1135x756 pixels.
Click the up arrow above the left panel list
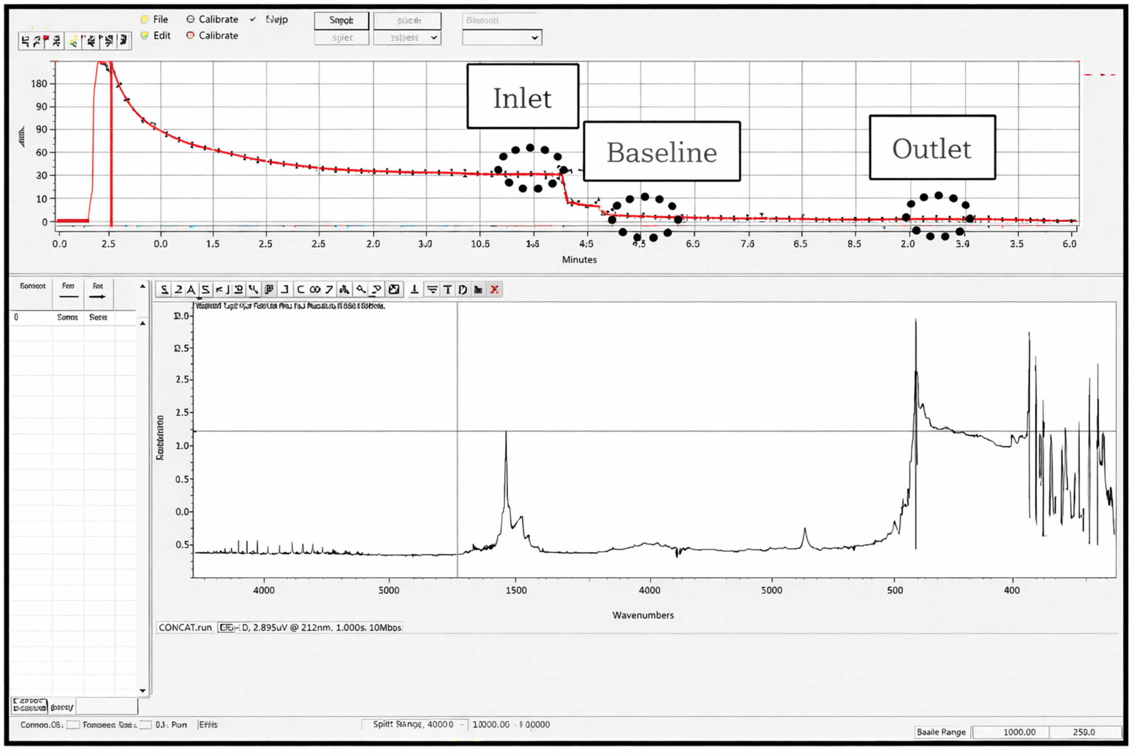pyautogui.click(x=143, y=287)
